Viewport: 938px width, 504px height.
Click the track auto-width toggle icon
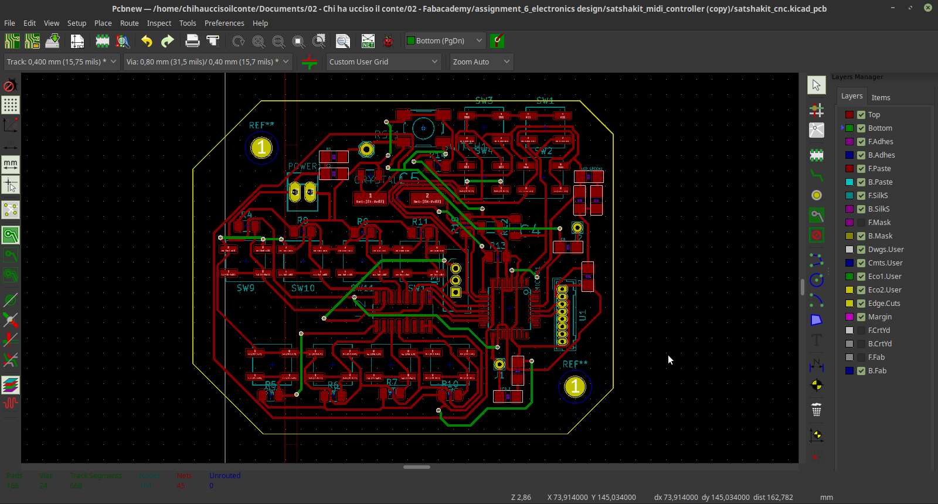pyautogui.click(x=310, y=62)
